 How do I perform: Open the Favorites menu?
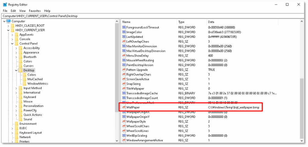pyautogui.click(x=35, y=11)
